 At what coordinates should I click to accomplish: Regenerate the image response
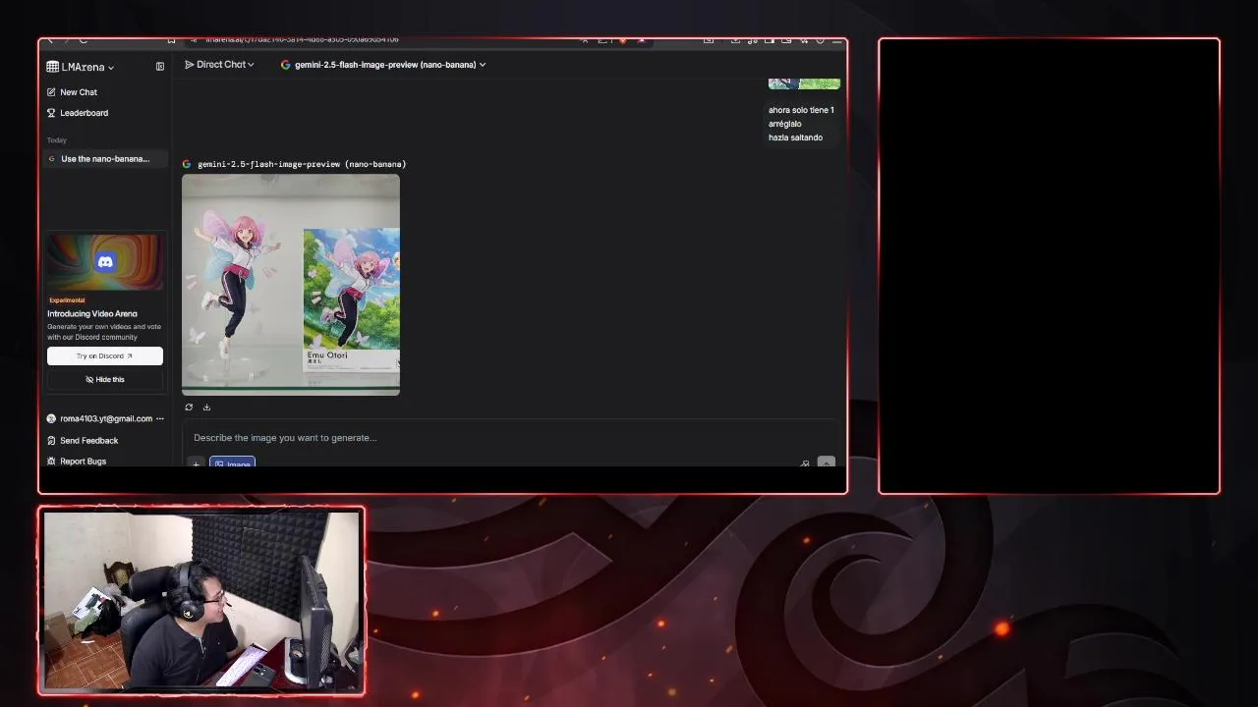pyautogui.click(x=189, y=407)
